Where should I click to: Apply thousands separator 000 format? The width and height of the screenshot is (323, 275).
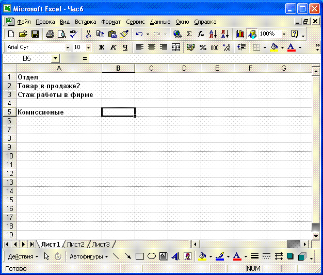click(215, 48)
